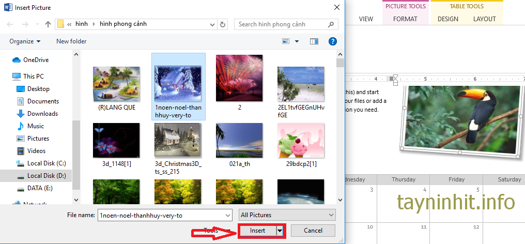Open Organize dropdown menu
The width and height of the screenshot is (525, 244).
[x=25, y=41]
